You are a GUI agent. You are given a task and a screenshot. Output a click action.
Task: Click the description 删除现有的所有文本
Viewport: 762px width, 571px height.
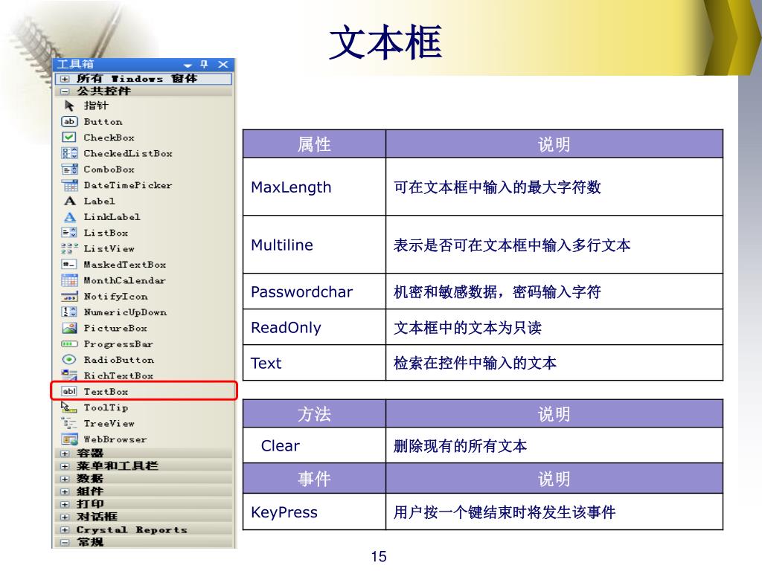click(460, 446)
